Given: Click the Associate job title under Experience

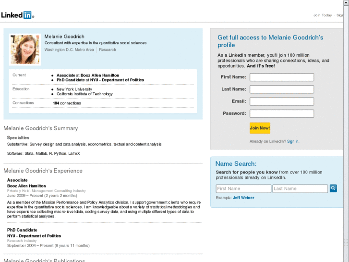Looking at the screenshot, I should point(17,180).
